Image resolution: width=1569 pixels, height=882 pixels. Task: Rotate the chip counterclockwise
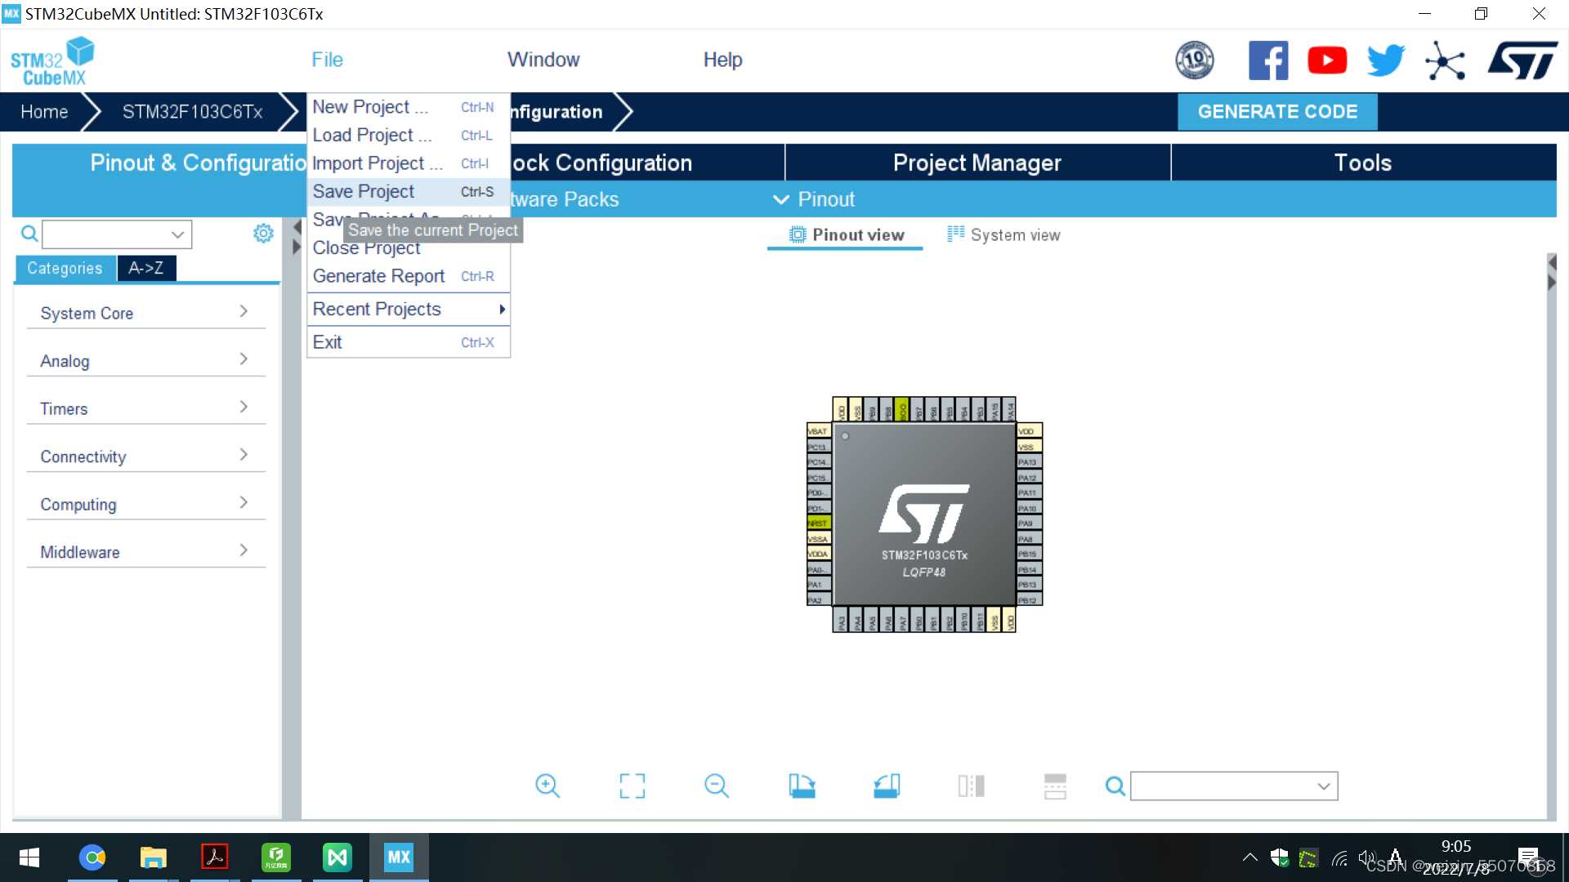click(x=886, y=786)
